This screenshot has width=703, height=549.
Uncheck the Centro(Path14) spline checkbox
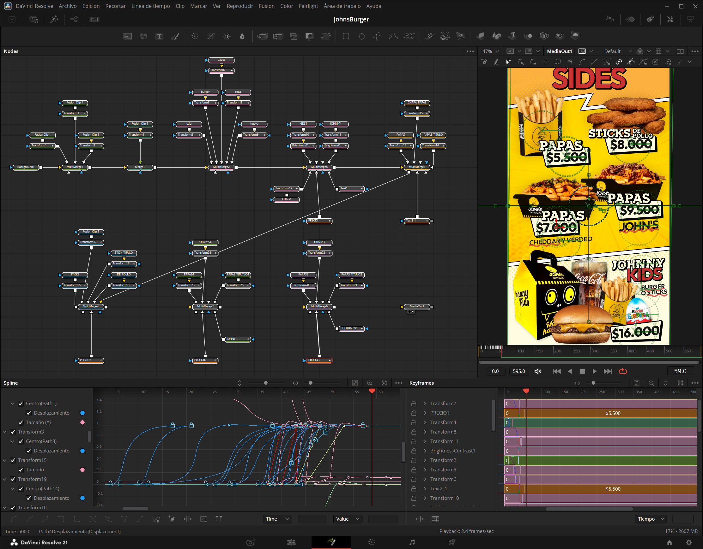(x=21, y=488)
